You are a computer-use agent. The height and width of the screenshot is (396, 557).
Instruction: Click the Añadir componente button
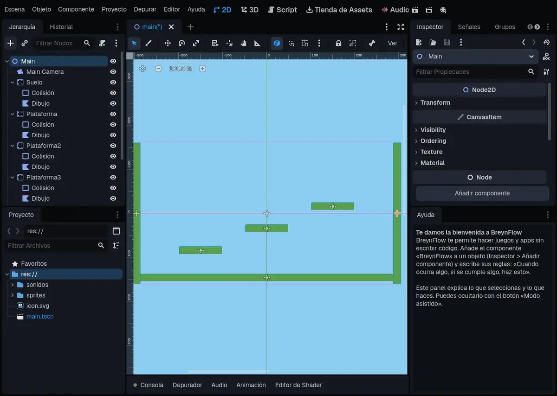tap(482, 193)
